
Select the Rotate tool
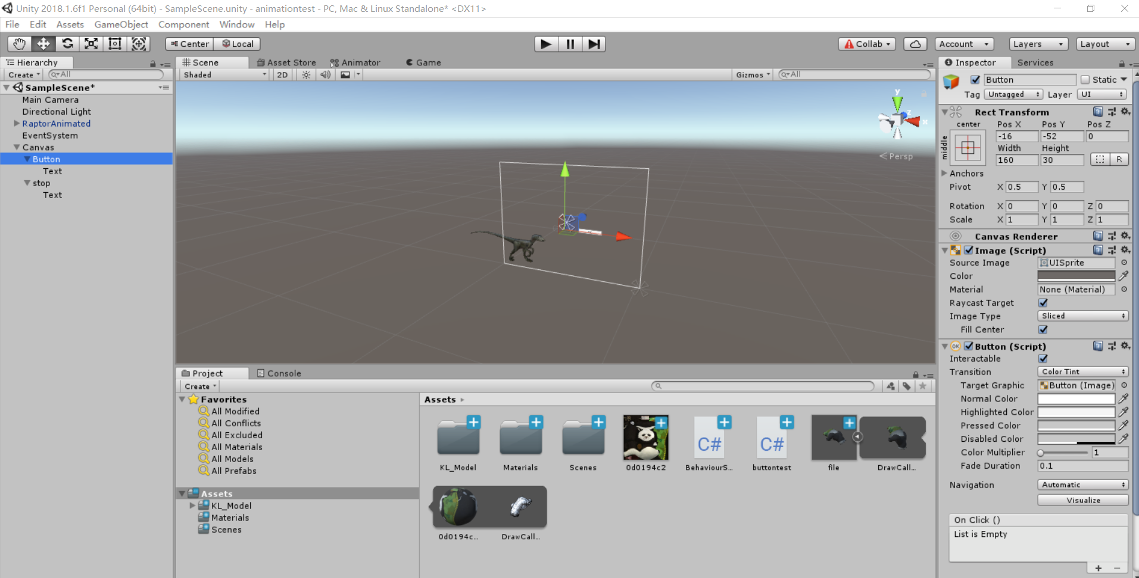click(x=67, y=43)
